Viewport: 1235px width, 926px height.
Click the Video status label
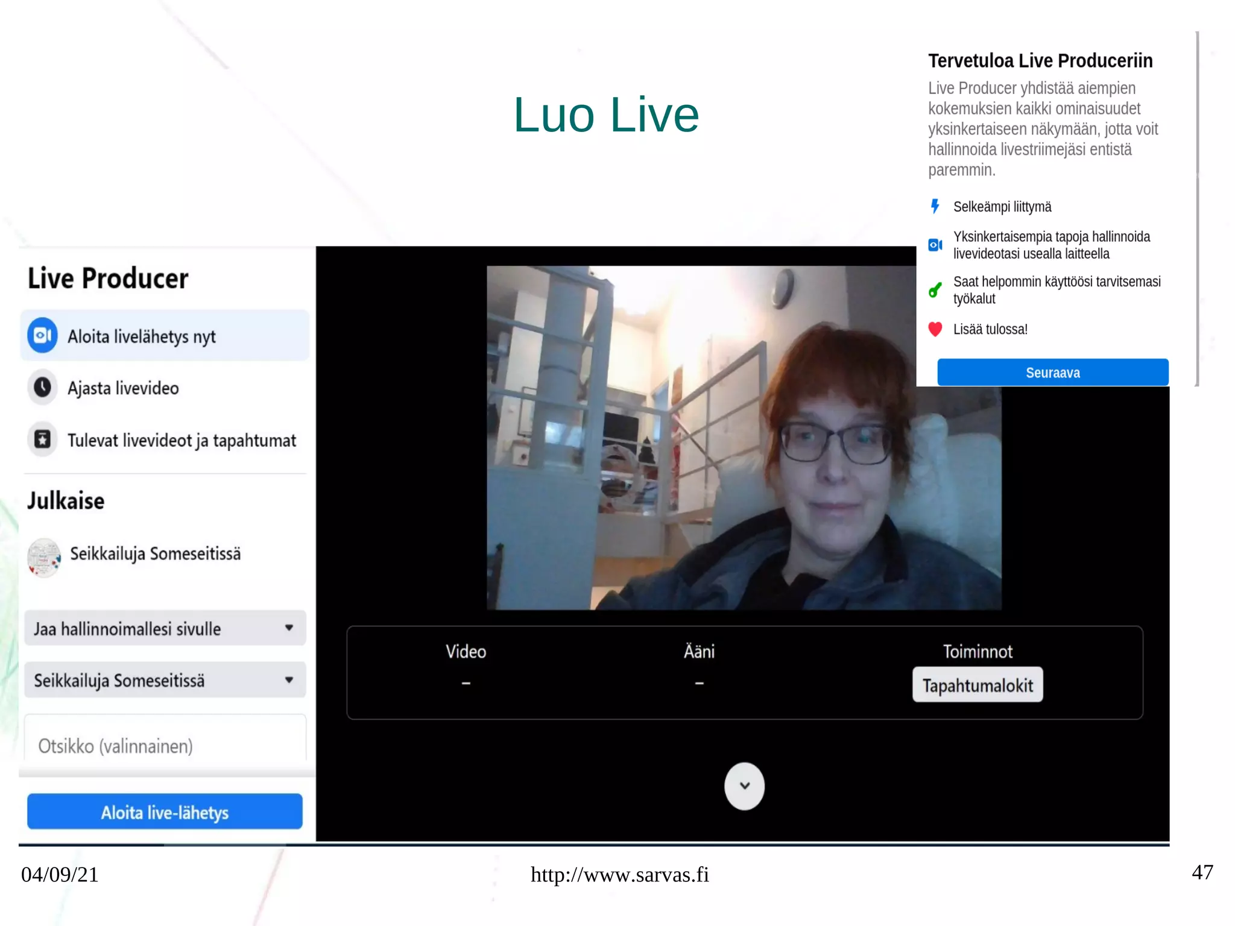[466, 652]
